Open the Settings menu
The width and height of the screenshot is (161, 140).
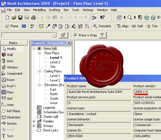pos(88,10)
